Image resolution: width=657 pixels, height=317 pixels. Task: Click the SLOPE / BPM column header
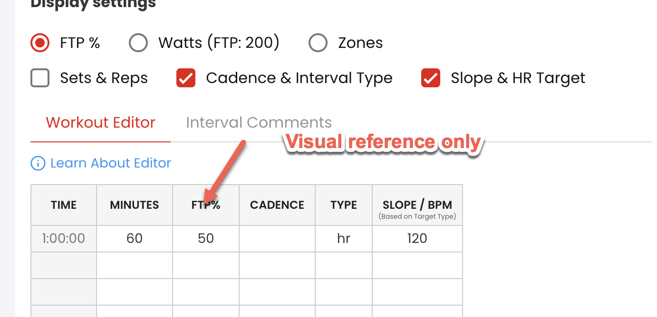tap(417, 205)
